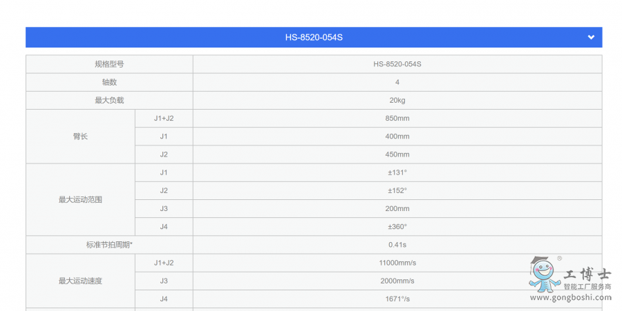622x311 pixels.
Task: Click the 工博士 brand text
Action: 587,273
